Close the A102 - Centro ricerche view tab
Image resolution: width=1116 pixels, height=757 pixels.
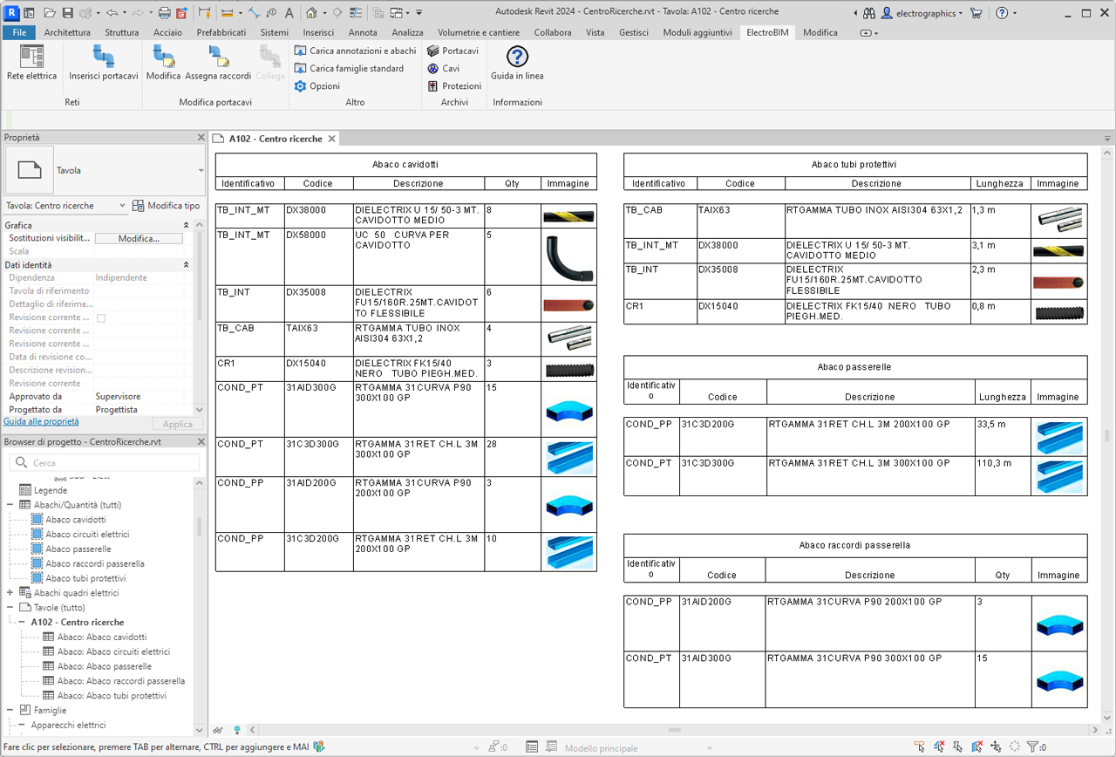(x=331, y=139)
